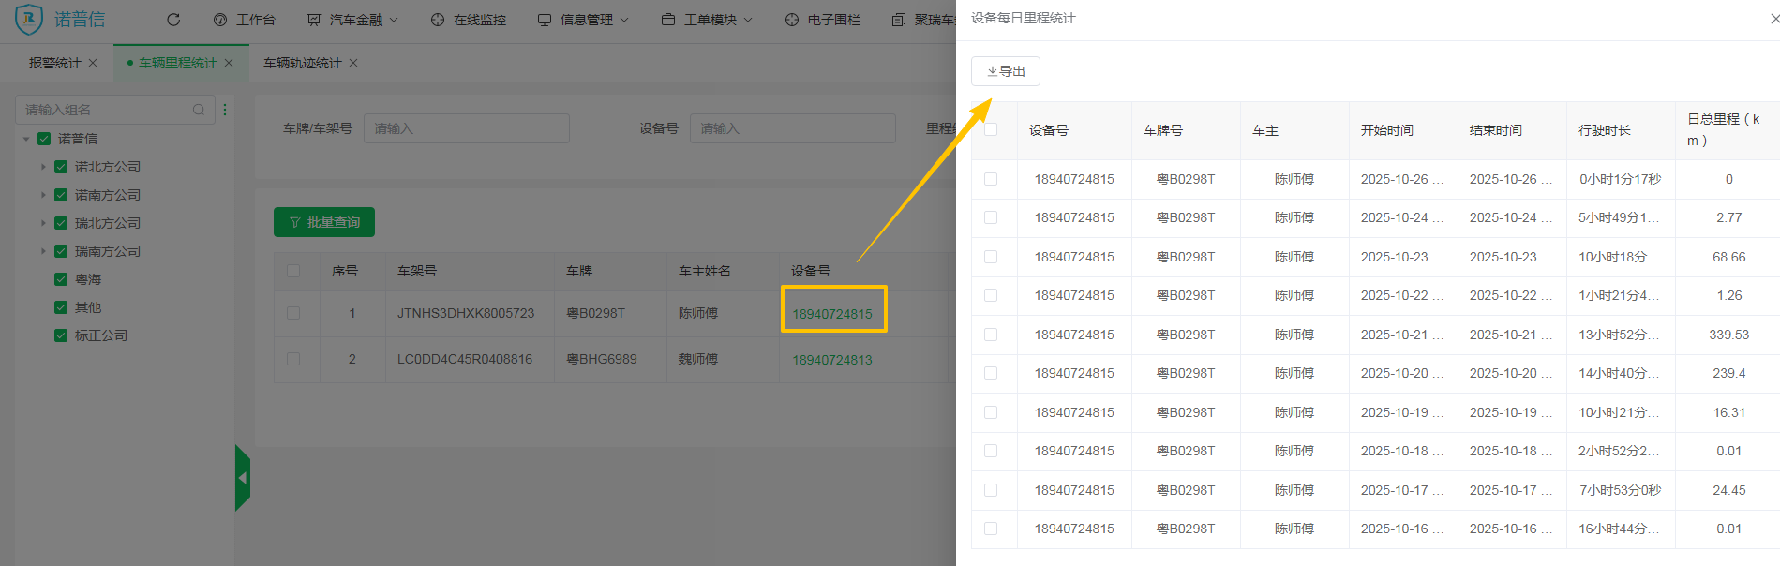Close the 车辆轨迹统计 tab
The image size is (1780, 566).
point(353,63)
